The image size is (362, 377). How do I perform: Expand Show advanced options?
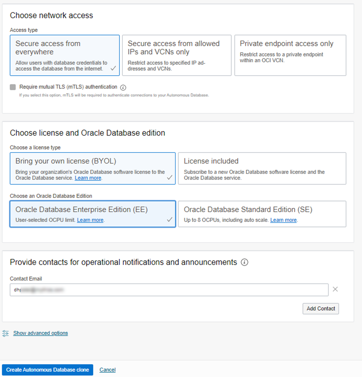pyautogui.click(x=40, y=333)
